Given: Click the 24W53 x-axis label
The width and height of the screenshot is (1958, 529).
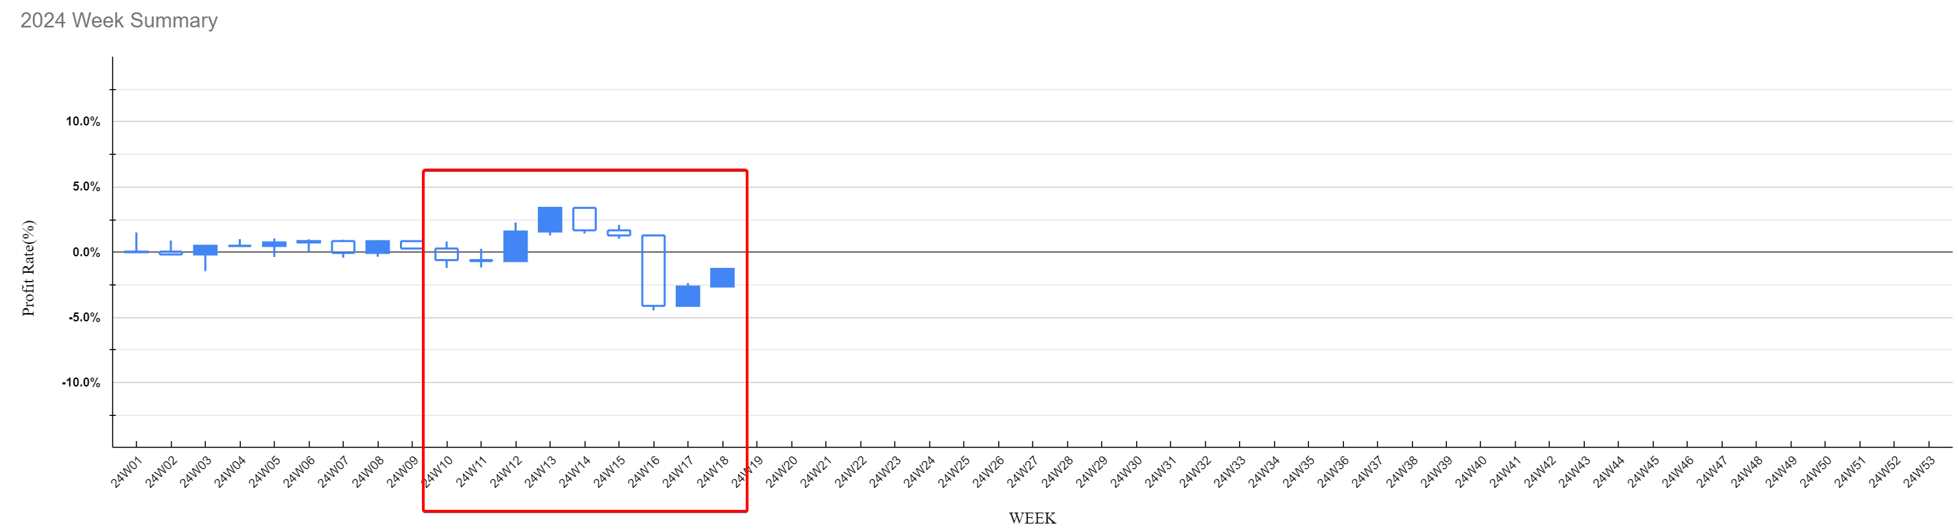Looking at the screenshot, I should coord(1919,472).
